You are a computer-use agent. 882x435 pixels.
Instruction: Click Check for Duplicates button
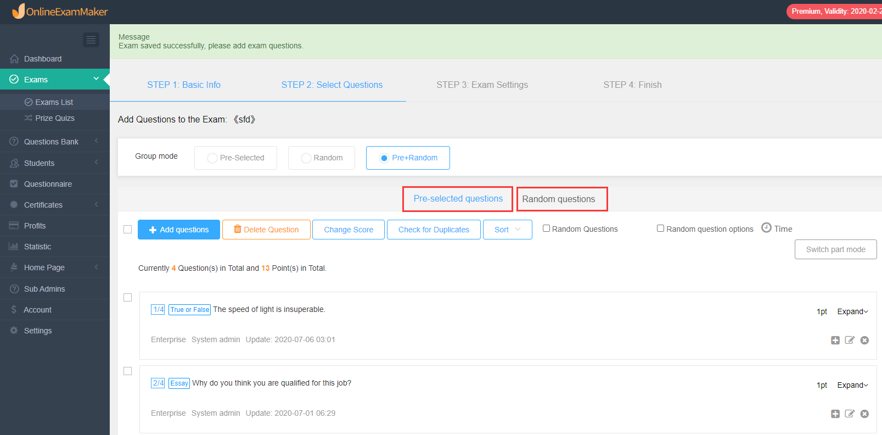click(434, 230)
